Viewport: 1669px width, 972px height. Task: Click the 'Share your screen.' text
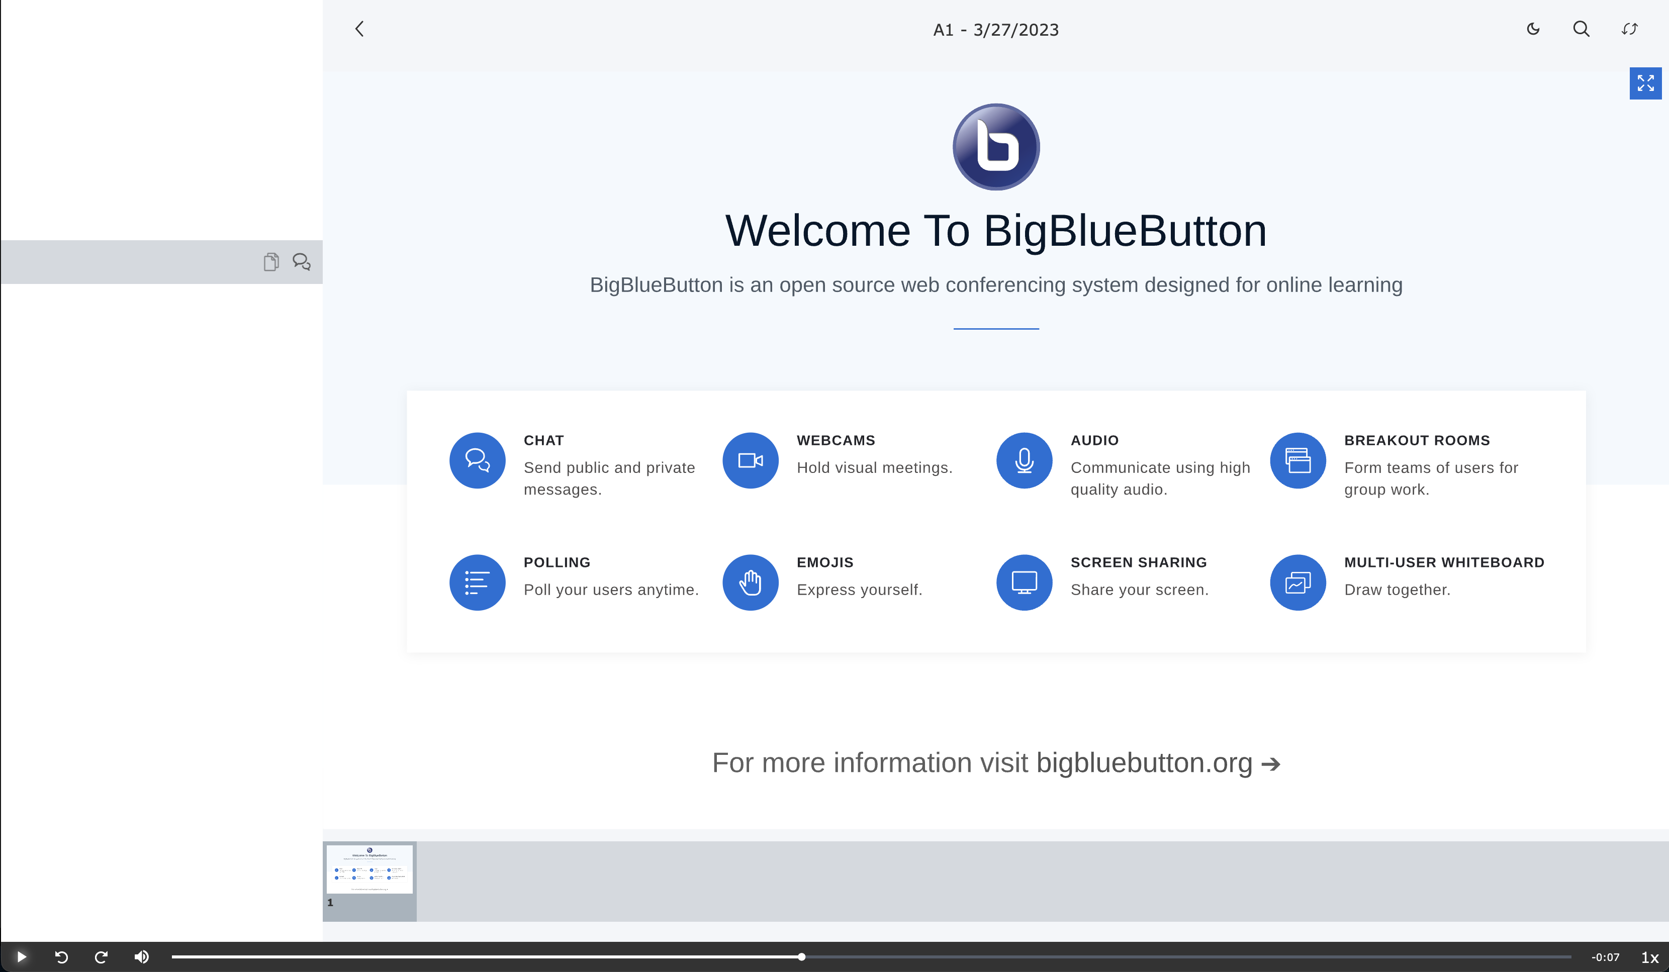click(x=1140, y=590)
